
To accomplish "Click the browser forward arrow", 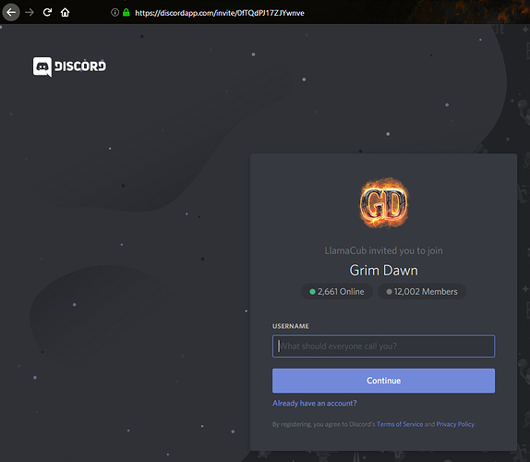I will coord(30,13).
